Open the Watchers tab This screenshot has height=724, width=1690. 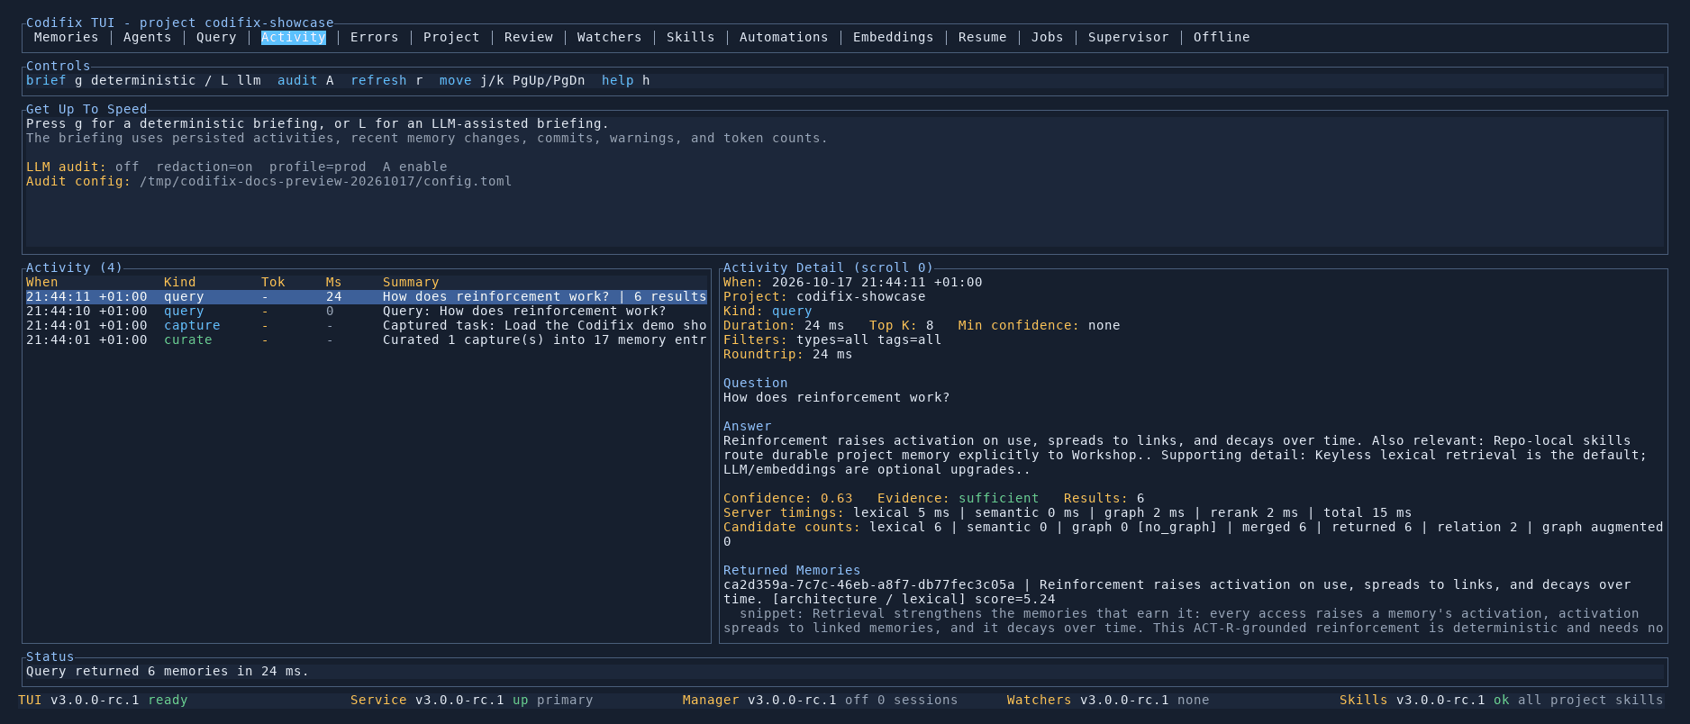click(609, 37)
